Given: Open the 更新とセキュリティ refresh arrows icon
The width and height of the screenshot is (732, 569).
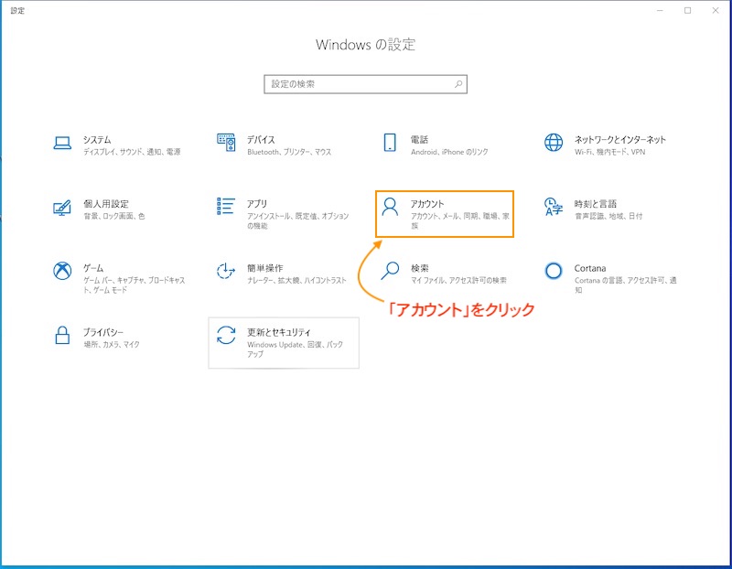Looking at the screenshot, I should pos(226,335).
